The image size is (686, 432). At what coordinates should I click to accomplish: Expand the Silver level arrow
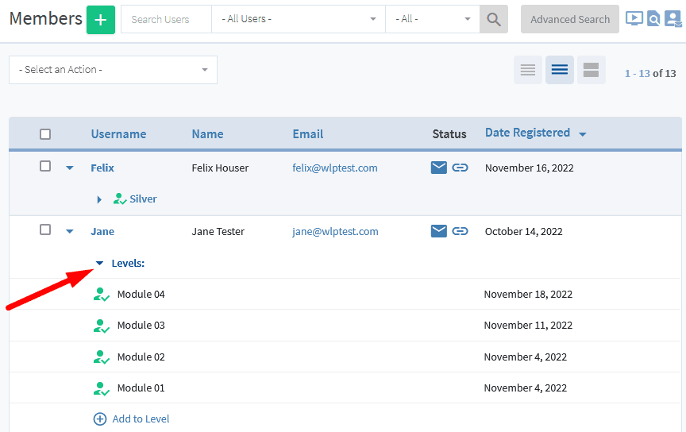click(99, 199)
